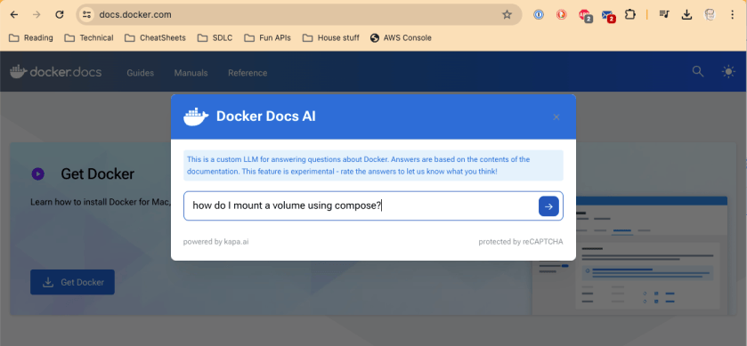Click the docker.docs logo
This screenshot has height=346, width=747.
(56, 72)
